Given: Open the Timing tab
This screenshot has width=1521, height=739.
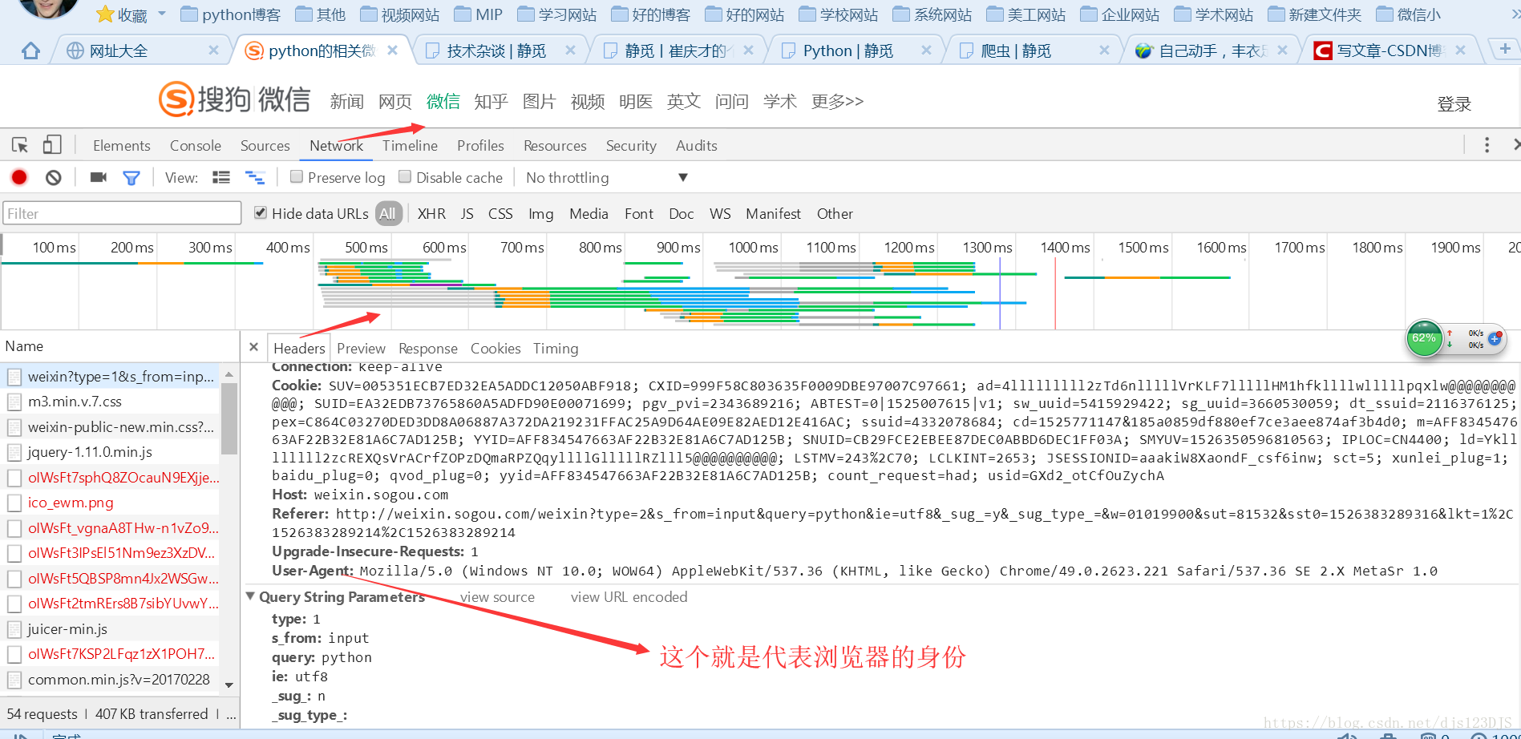Looking at the screenshot, I should coord(556,348).
